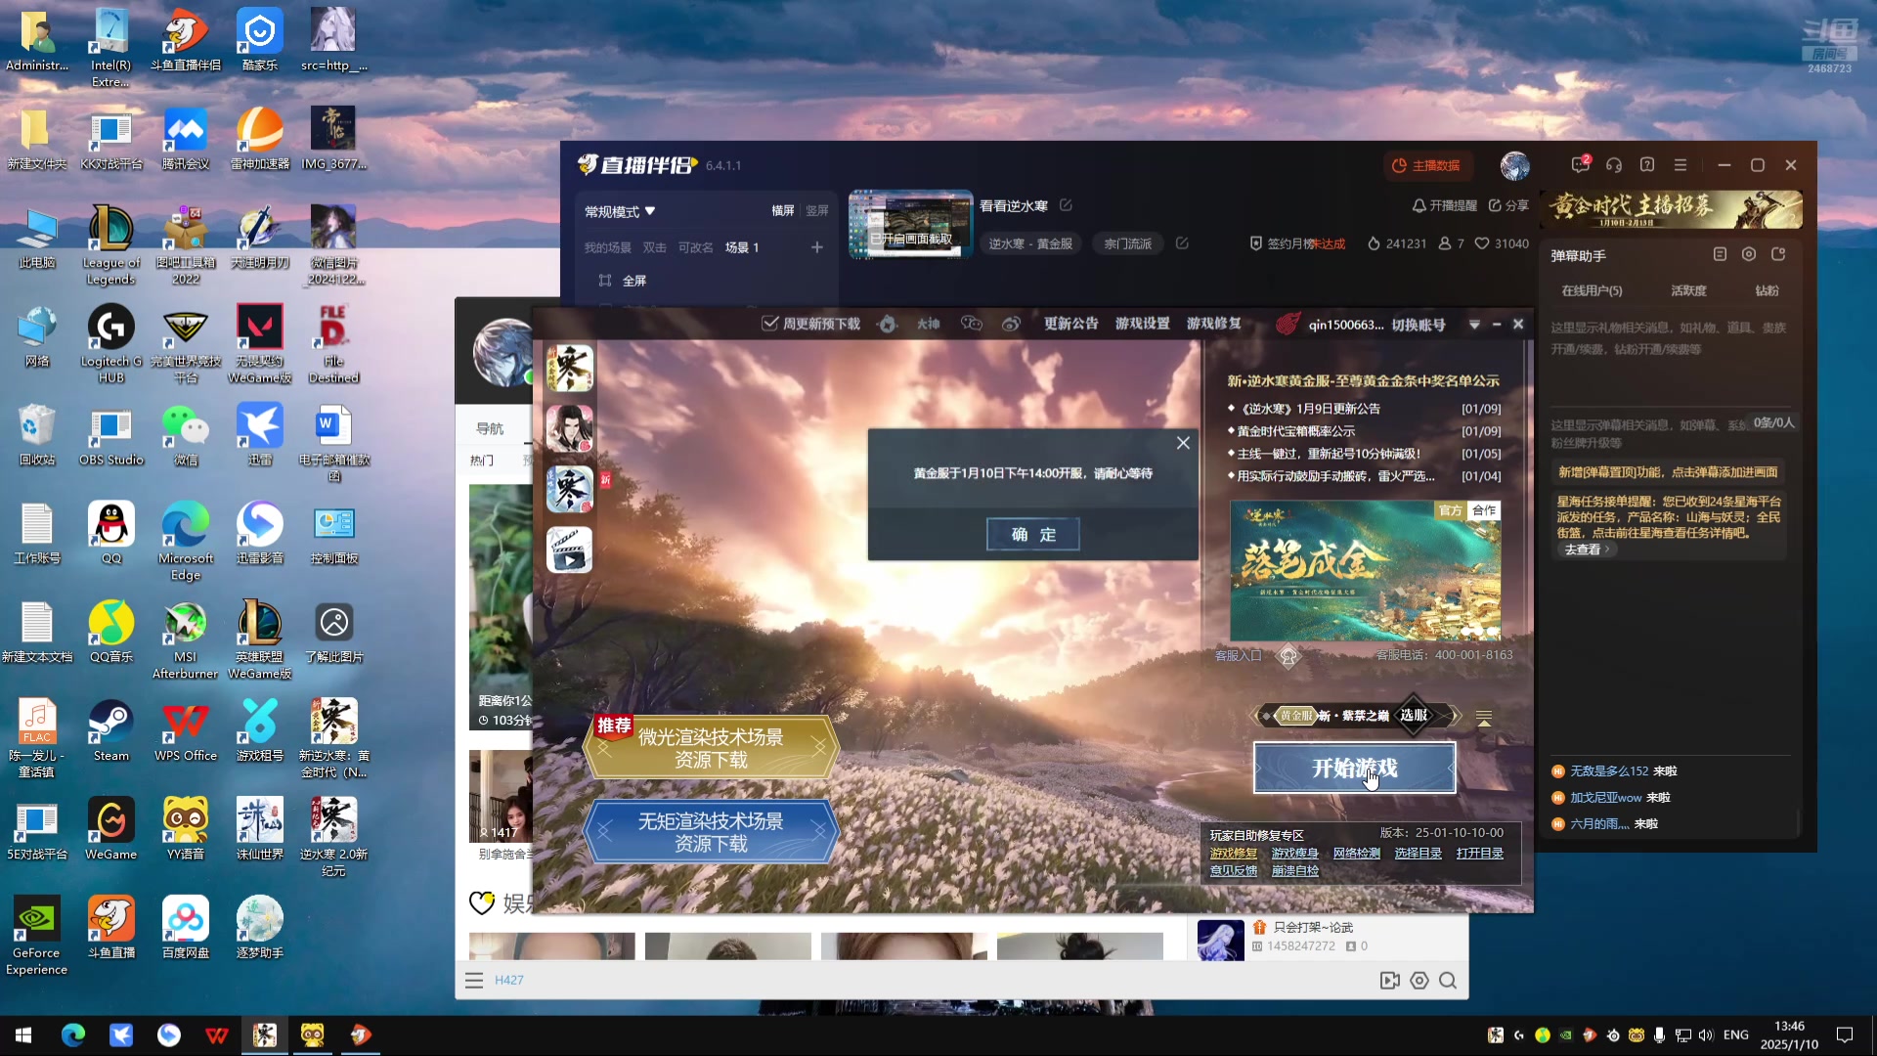Screen dimensions: 1877x1056
Task: Click 开始游戏 to start the game
Action: [x=1354, y=768]
